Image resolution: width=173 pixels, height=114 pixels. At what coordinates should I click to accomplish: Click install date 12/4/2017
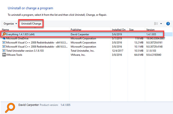(117, 51)
